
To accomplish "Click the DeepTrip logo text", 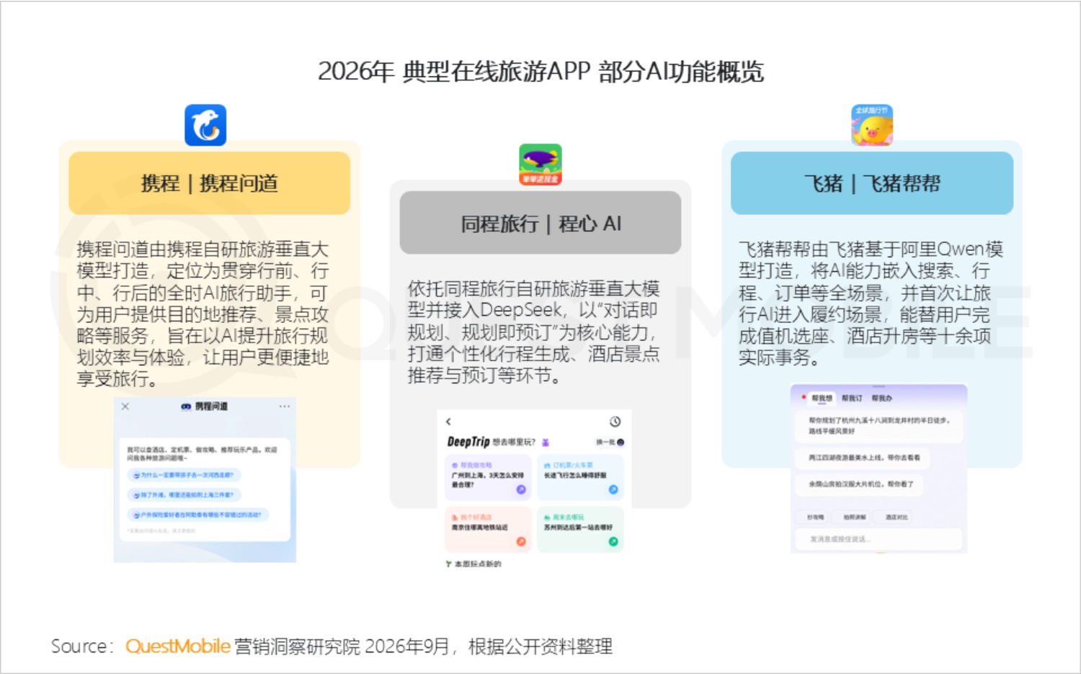I will [x=468, y=442].
